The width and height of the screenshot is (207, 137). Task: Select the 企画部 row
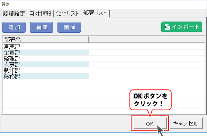coord(103,53)
